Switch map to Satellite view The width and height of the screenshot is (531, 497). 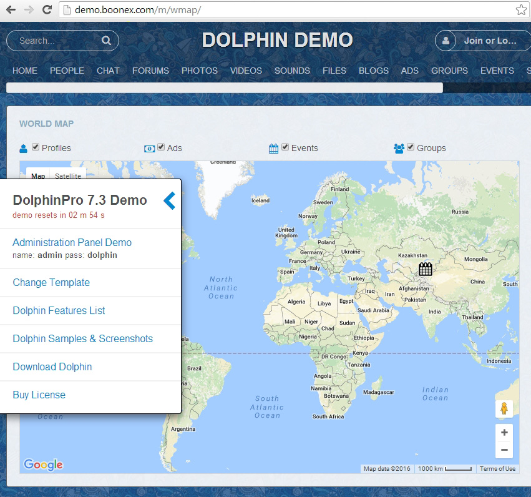pos(67,175)
